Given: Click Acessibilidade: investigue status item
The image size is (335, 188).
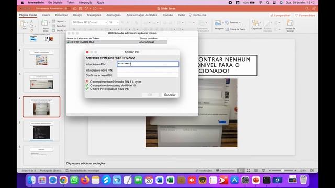Looking at the screenshot, I should coord(82,171).
